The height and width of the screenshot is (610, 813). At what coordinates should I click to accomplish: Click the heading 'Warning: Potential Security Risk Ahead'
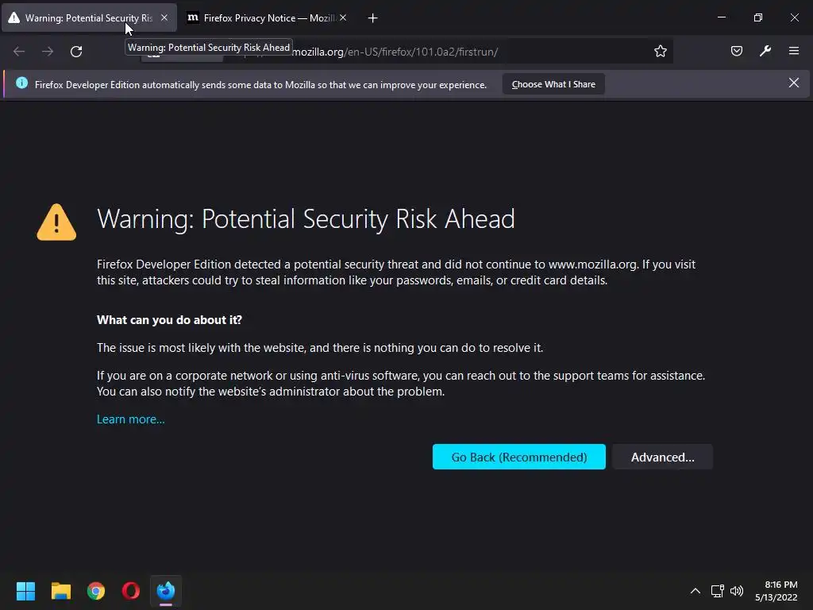306,219
